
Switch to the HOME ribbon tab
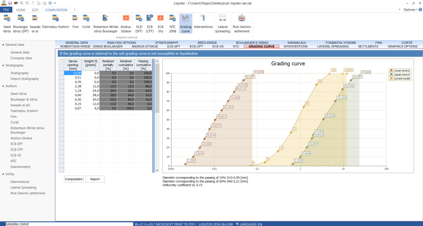[x=21, y=9]
